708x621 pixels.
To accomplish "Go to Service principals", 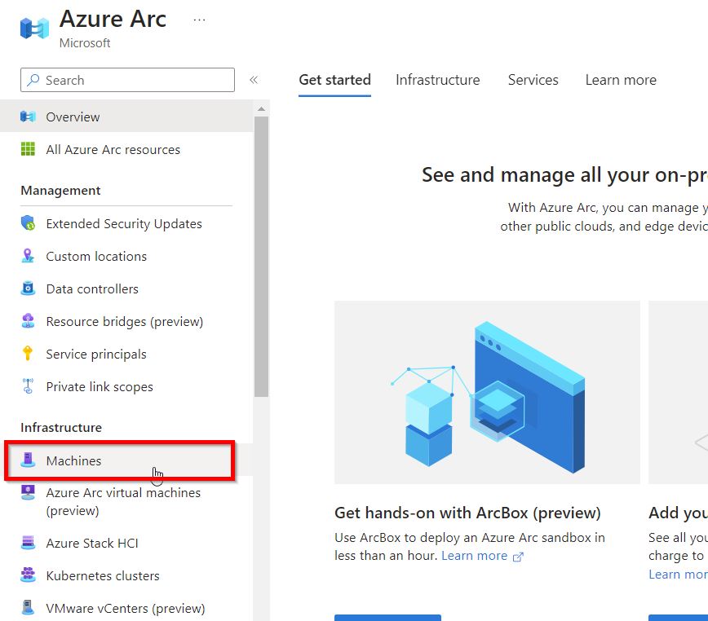I will (x=126, y=354).
